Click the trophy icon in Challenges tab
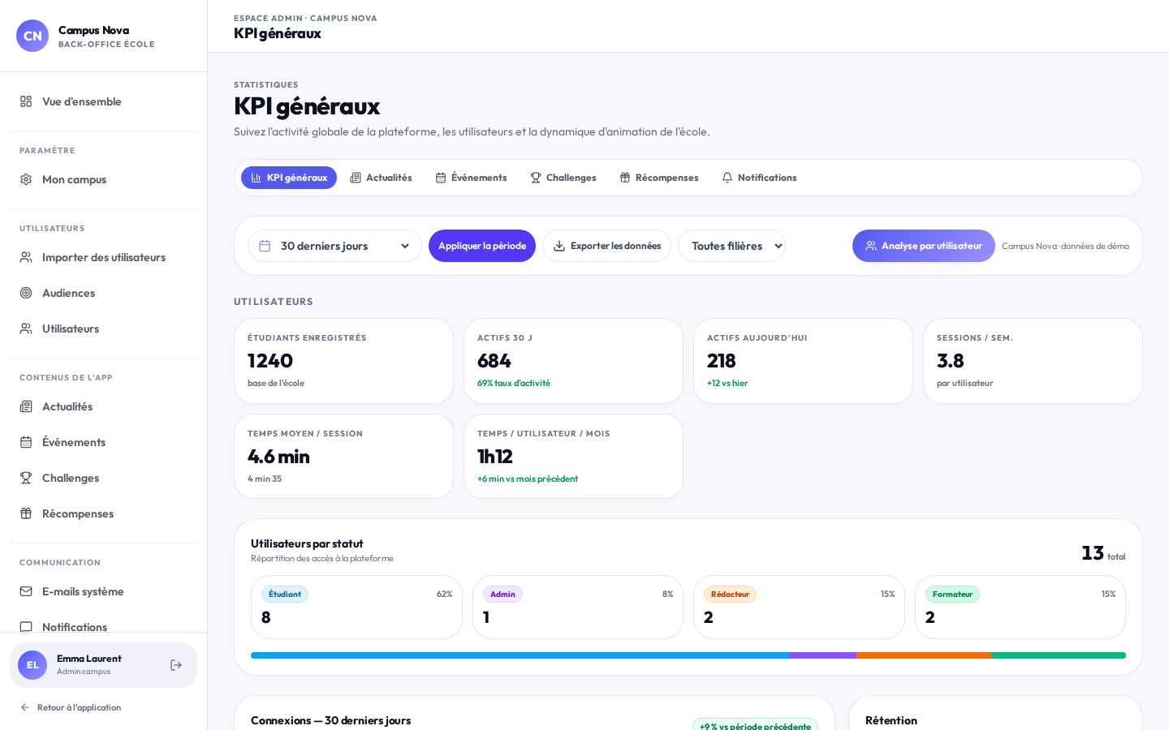The height and width of the screenshot is (730, 1169). tap(536, 178)
